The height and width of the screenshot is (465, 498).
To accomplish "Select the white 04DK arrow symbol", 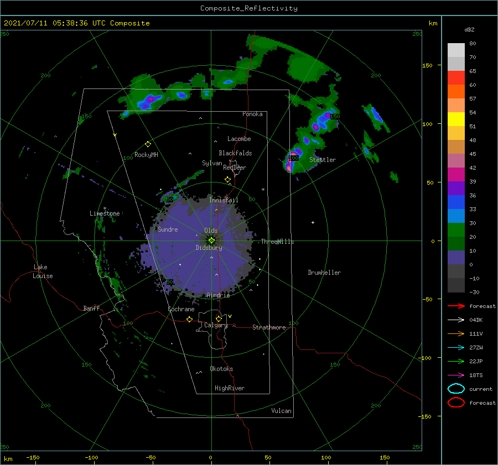I will pos(456,320).
